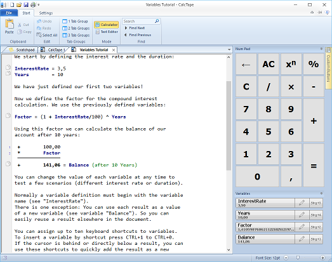Click the shortcut button of the Balance variable

click(316, 239)
